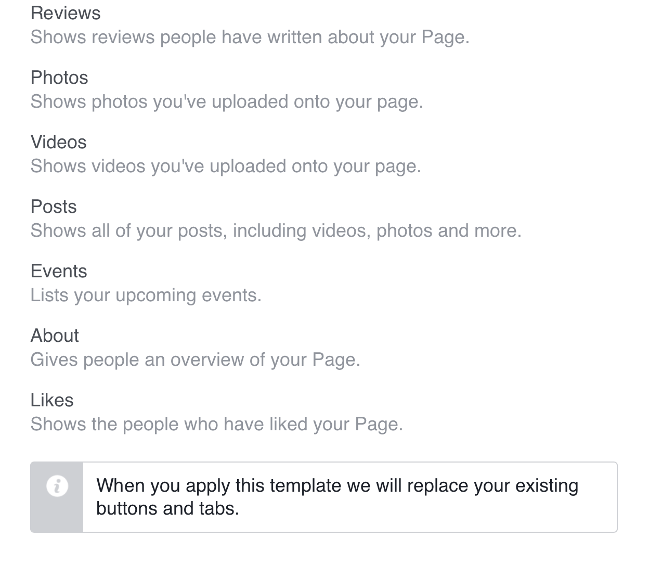Select the Reviews tab entry
Image resolution: width=649 pixels, height=564 pixels.
pyautogui.click(x=66, y=13)
